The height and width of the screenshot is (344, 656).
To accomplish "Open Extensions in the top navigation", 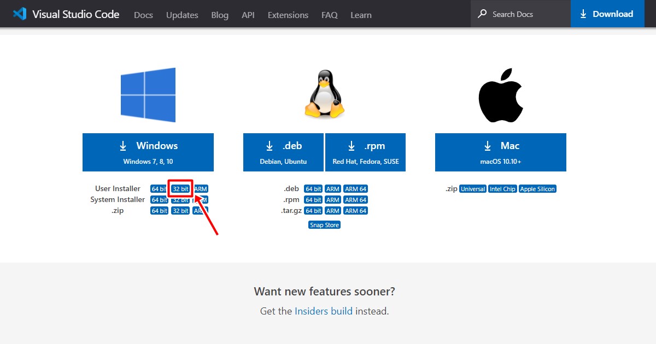I will point(288,15).
